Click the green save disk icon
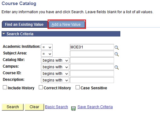Screen dimensions: 160x117 click(x=73, y=109)
